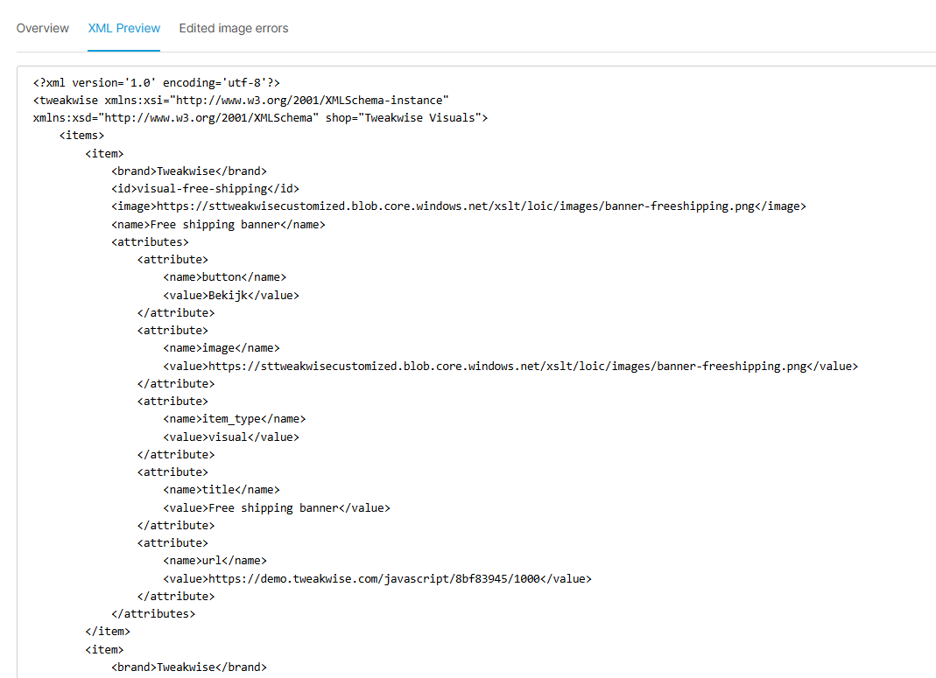Screen dimensions: 936x678
Task: Click the opening <items> tag
Action: (x=81, y=136)
